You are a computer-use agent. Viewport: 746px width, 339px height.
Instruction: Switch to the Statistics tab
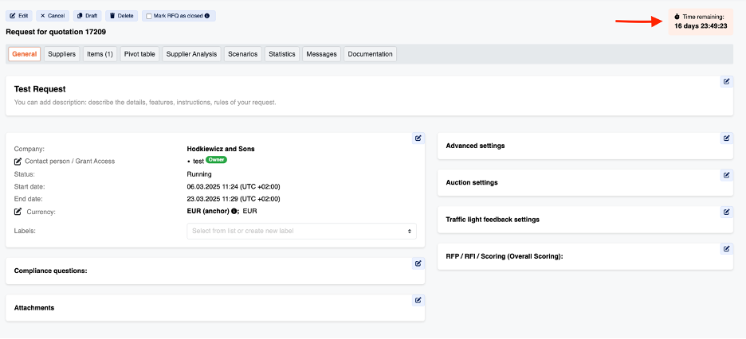[x=281, y=54]
